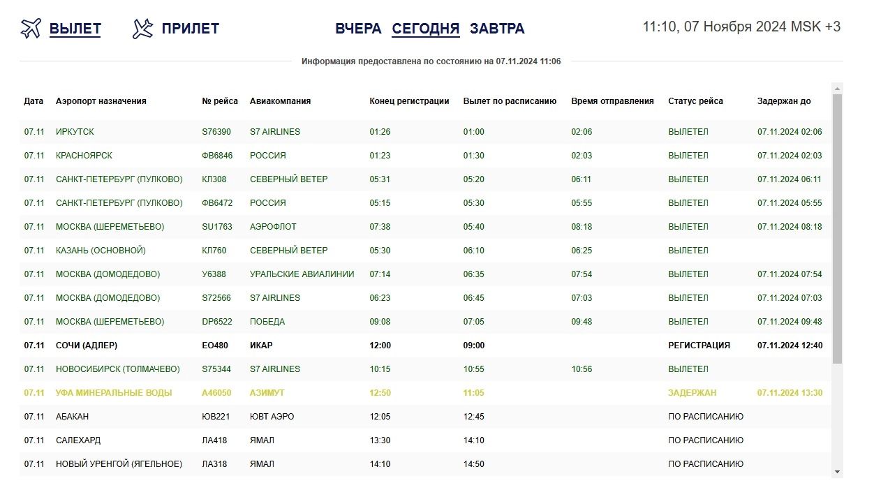
Task: Click the Вылет по расписанию column header
Action: point(510,101)
